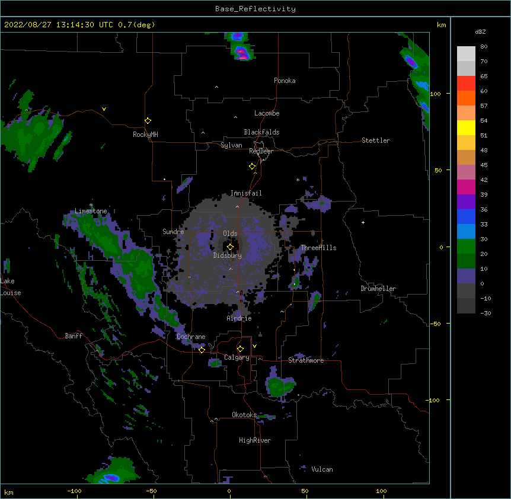The width and height of the screenshot is (511, 499).
Task: Click the yellow diamond marker south of RedDeer
Action: tap(253, 167)
